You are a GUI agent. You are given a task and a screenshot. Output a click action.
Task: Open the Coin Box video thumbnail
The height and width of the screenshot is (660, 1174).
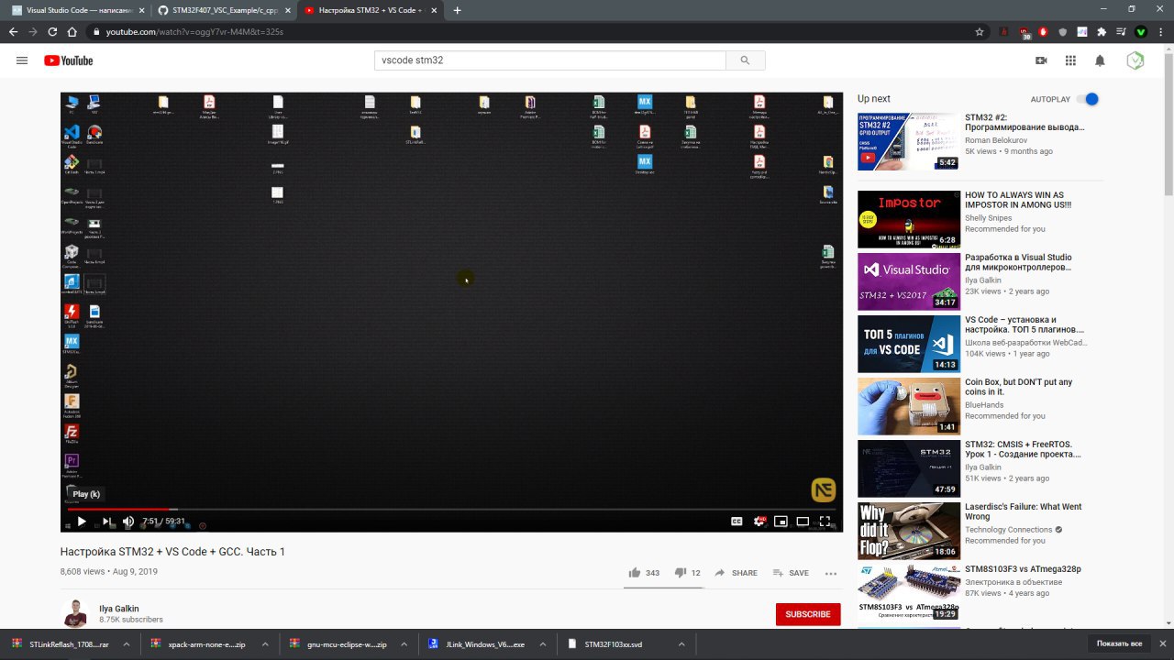point(909,406)
